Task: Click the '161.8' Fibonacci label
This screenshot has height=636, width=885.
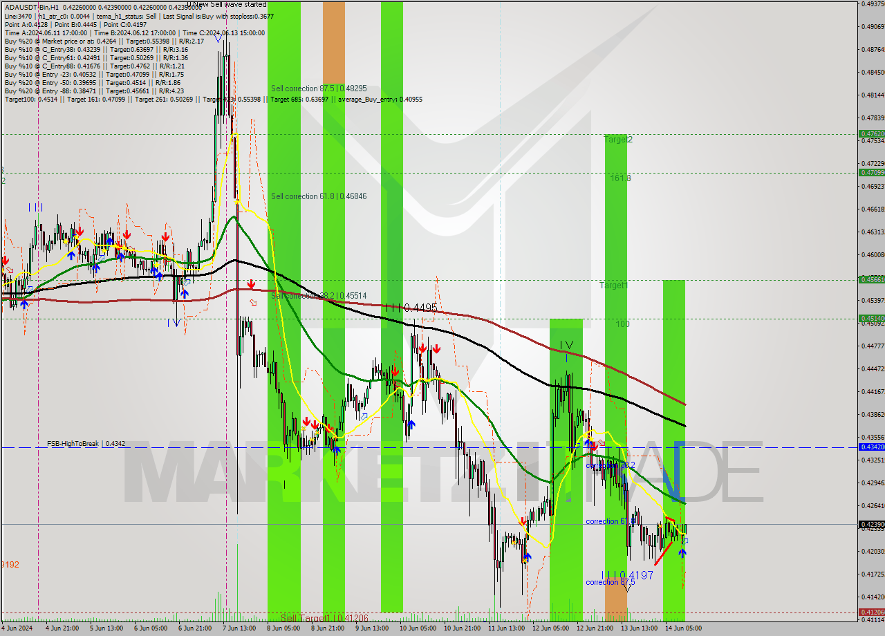Action: tap(620, 178)
